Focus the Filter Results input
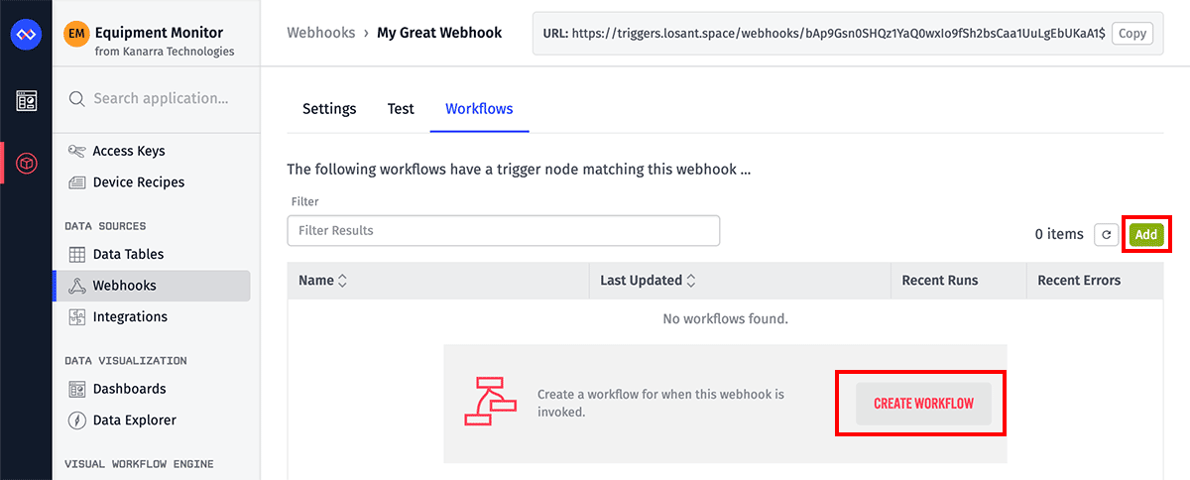The image size is (1190, 480). (x=504, y=230)
